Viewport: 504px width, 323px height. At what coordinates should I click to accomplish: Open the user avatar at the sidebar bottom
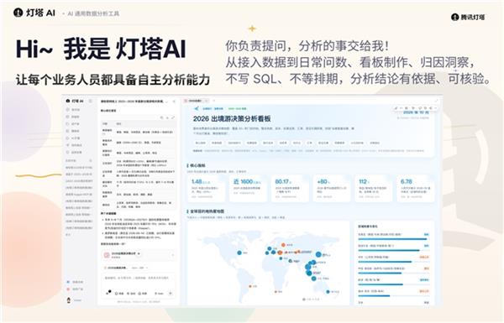[x=69, y=300]
